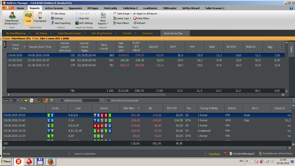Click Stop HUD
The width and height of the screenshot is (295, 166).
pyautogui.click(x=83, y=18)
